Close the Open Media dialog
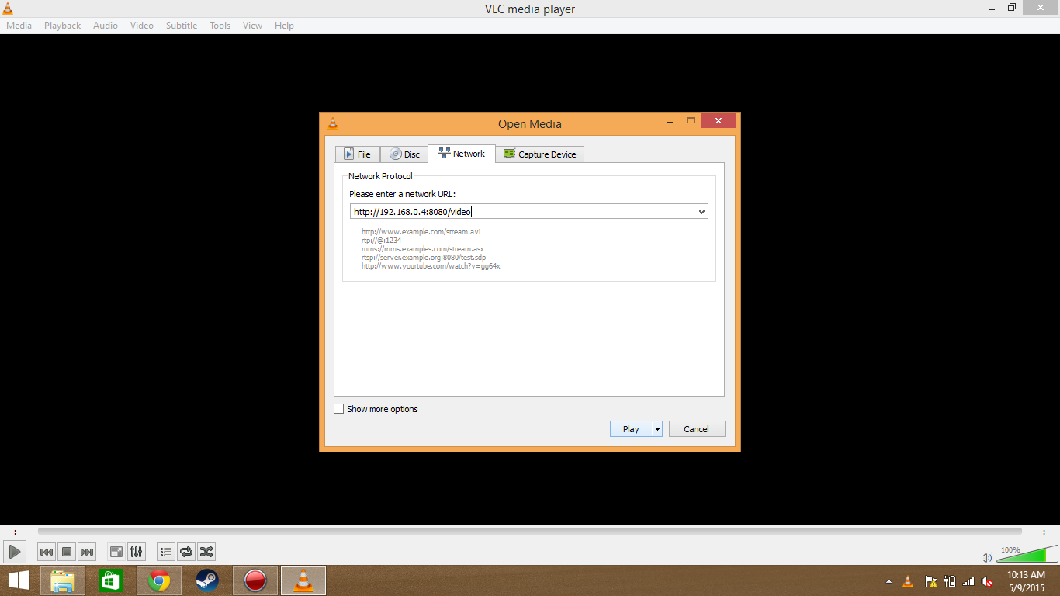This screenshot has height=596, width=1060. [x=719, y=120]
